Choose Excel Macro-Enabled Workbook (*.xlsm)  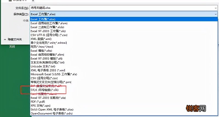(x=124, y=23)
